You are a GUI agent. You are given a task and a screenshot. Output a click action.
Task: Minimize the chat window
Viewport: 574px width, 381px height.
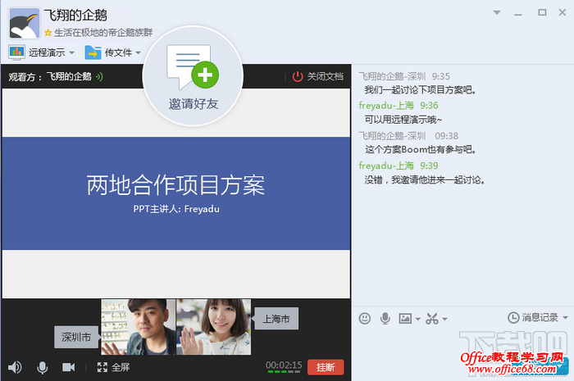pyautogui.click(x=518, y=14)
